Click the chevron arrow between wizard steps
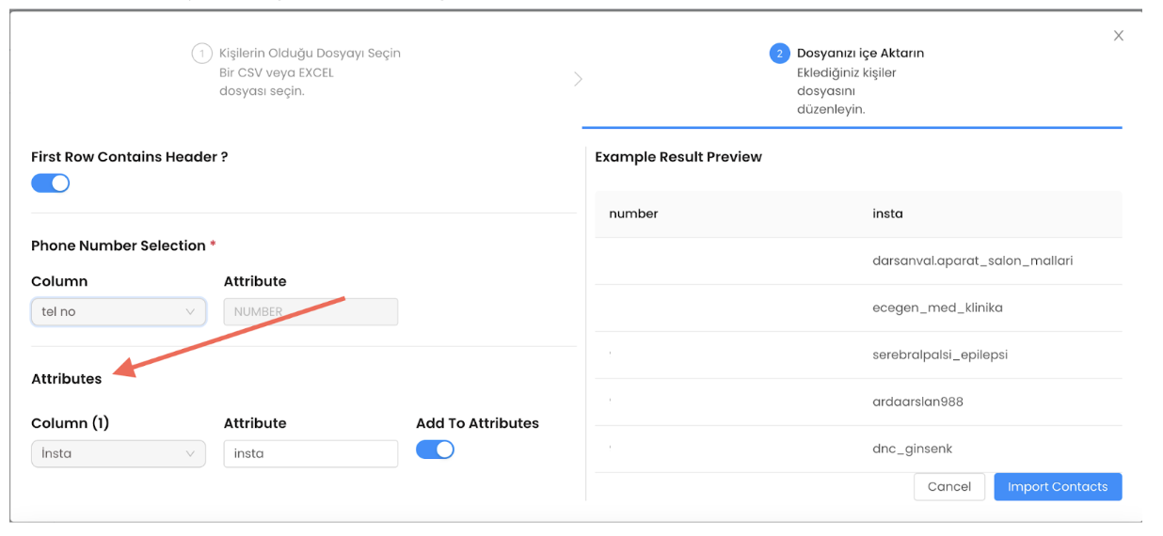 tap(578, 79)
